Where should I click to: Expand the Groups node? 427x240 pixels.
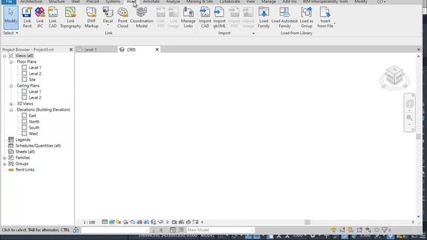5,164
